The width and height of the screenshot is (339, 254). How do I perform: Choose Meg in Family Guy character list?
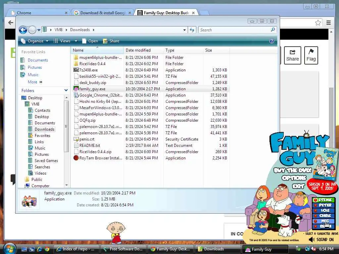pos(323,221)
